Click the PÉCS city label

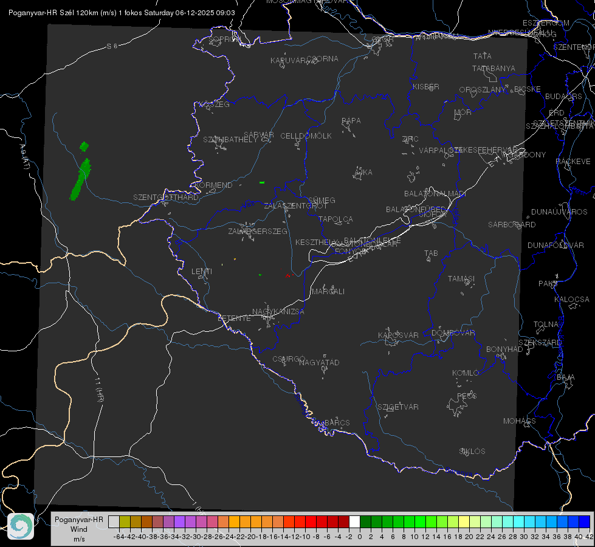(x=467, y=396)
